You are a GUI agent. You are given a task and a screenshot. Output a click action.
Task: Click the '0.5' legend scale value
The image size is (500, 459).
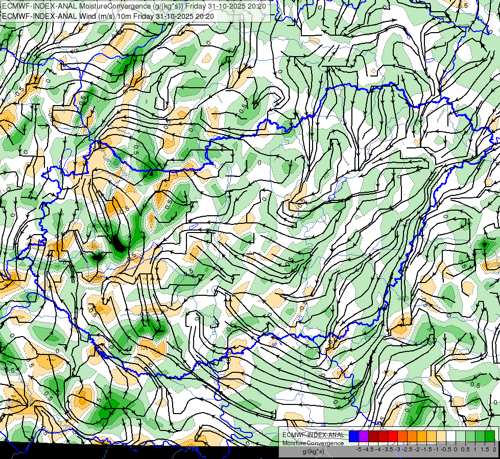coord(466,449)
